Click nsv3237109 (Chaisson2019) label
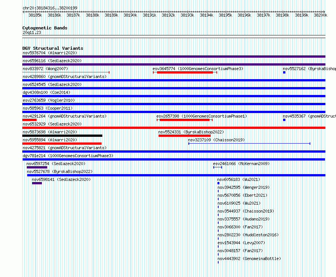Screen dimensions: 336x277 (216, 140)
